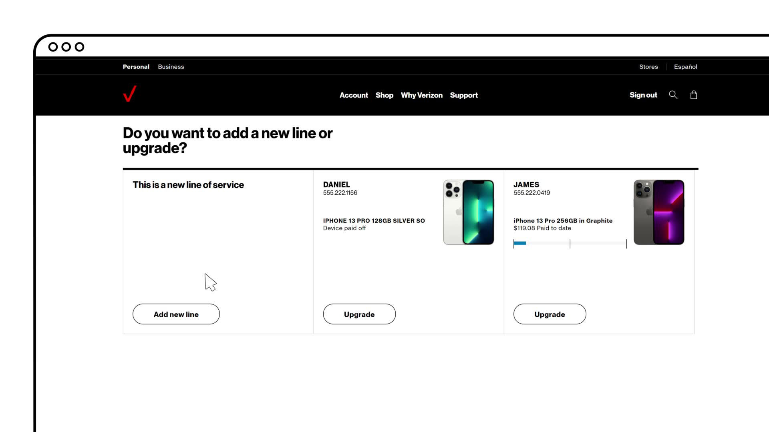Click Upgrade button for Daniel

coord(359,314)
